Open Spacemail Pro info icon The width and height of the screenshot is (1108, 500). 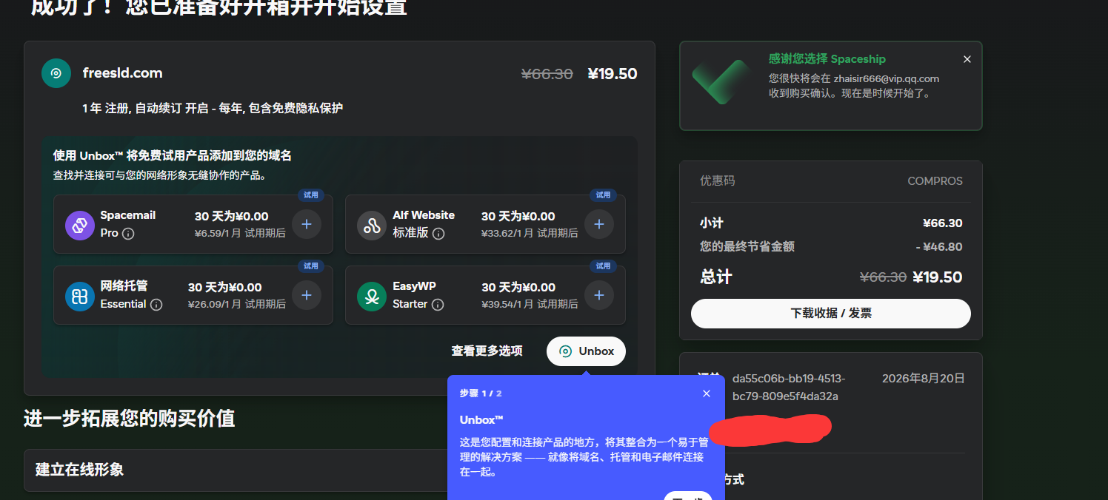pyautogui.click(x=128, y=234)
